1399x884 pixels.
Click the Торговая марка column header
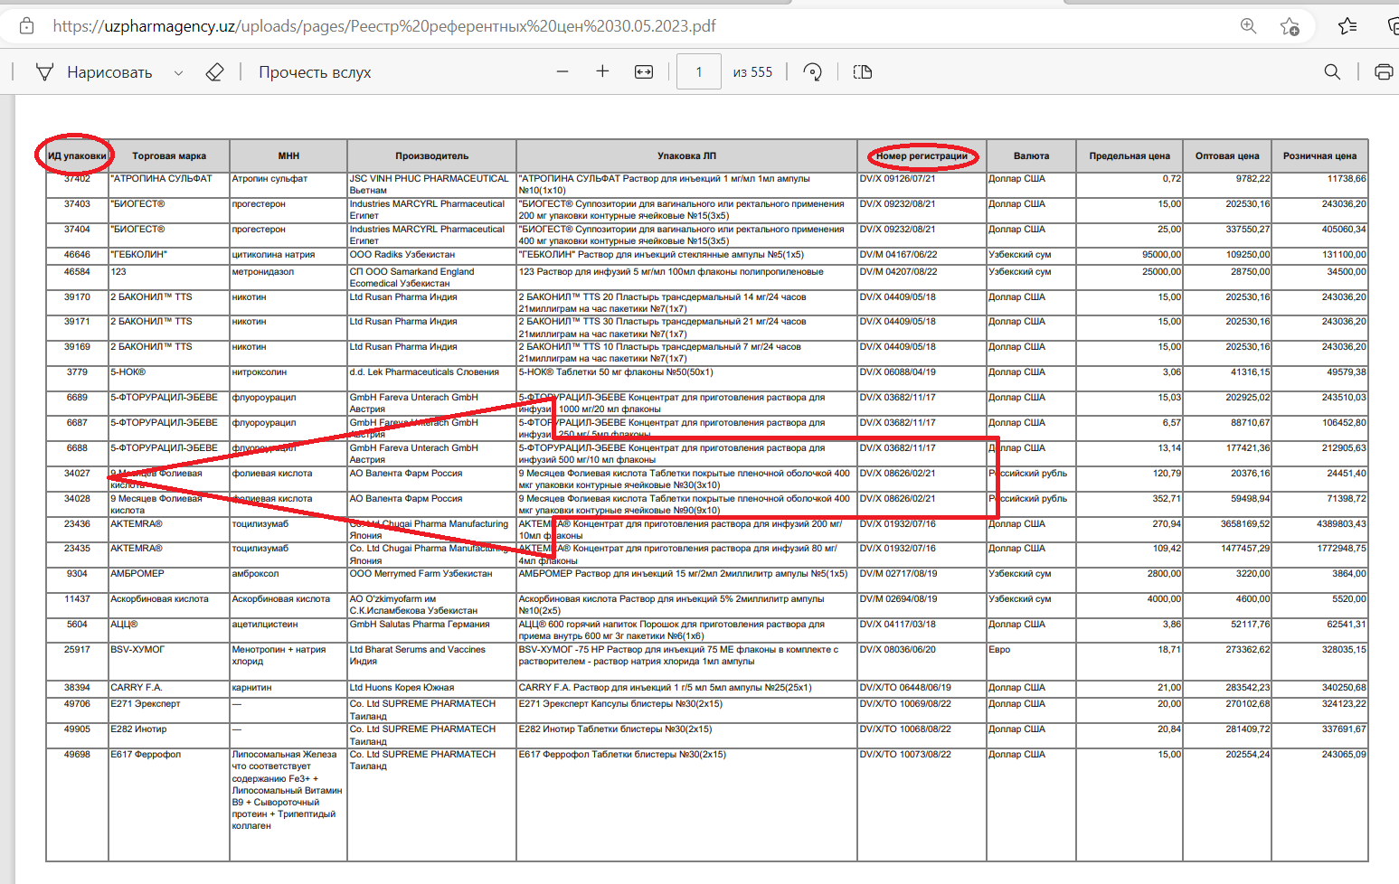[x=169, y=155]
